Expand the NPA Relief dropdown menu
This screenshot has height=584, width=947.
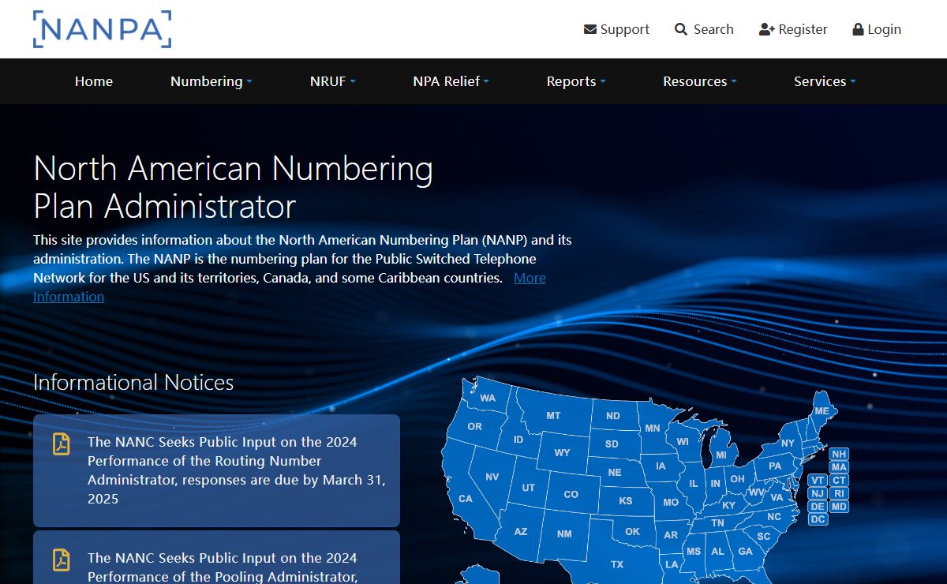pyautogui.click(x=451, y=81)
